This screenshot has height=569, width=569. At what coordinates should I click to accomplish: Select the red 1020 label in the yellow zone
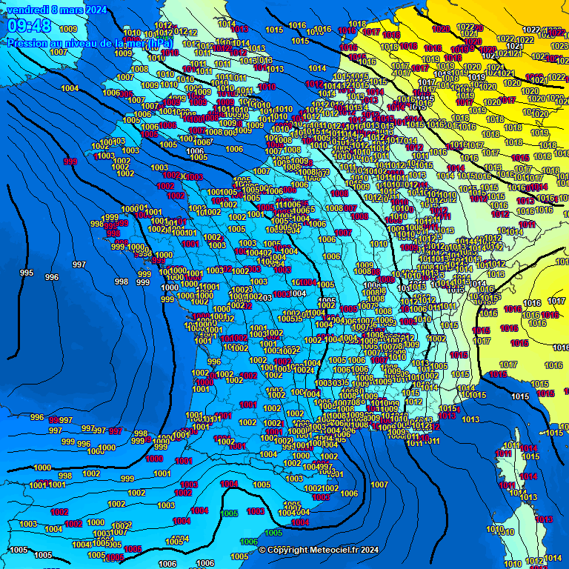click(x=440, y=29)
